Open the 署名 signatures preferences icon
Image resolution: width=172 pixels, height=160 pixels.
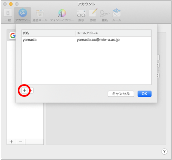click(x=105, y=15)
